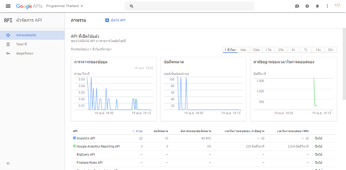Open the Google Analytics Reporting API link
Viewport: 346px width, 170px height.
point(98,146)
